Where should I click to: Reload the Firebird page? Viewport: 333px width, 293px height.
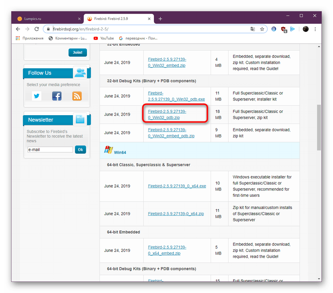coord(36,29)
